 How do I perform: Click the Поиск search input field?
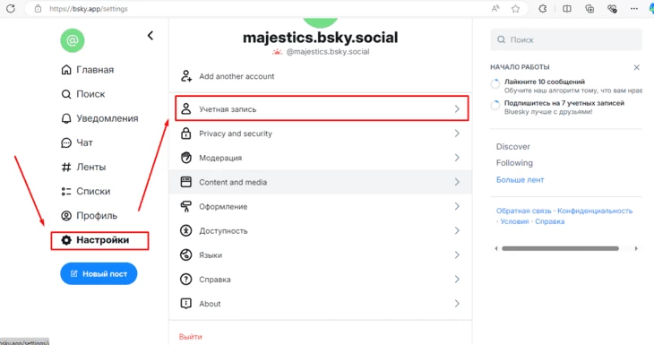(566, 39)
